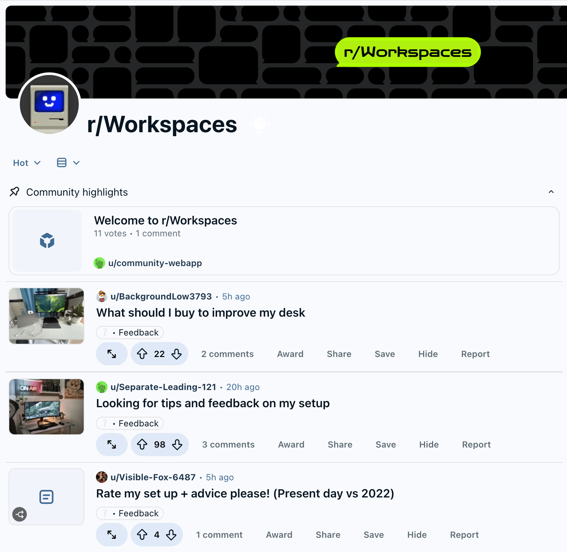
Task: Click the r/Workspaces community avatar icon
Action: 49,104
